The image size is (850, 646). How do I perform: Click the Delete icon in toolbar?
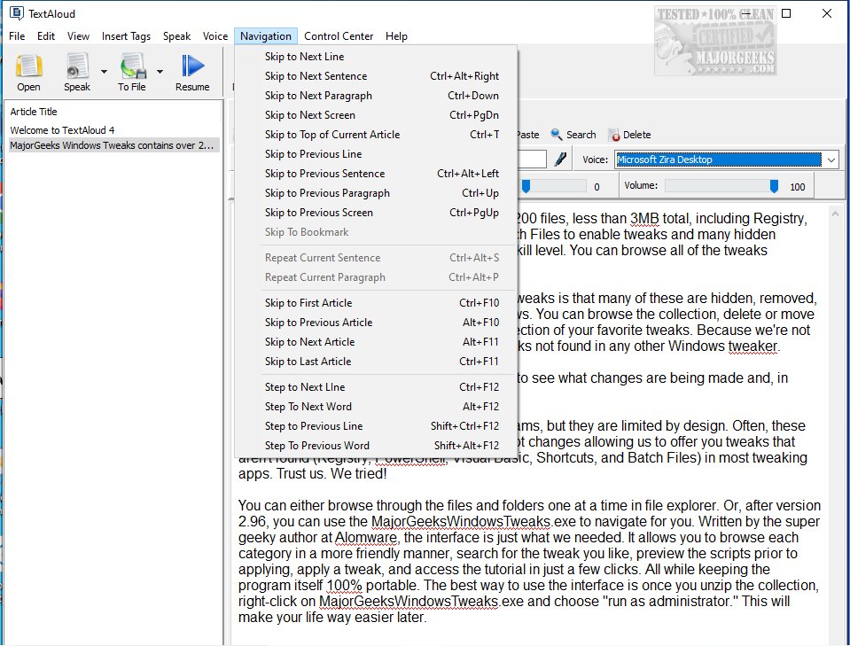(x=613, y=135)
